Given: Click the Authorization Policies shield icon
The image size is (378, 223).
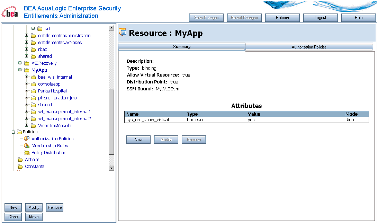Looking at the screenshot, I should point(27,139).
